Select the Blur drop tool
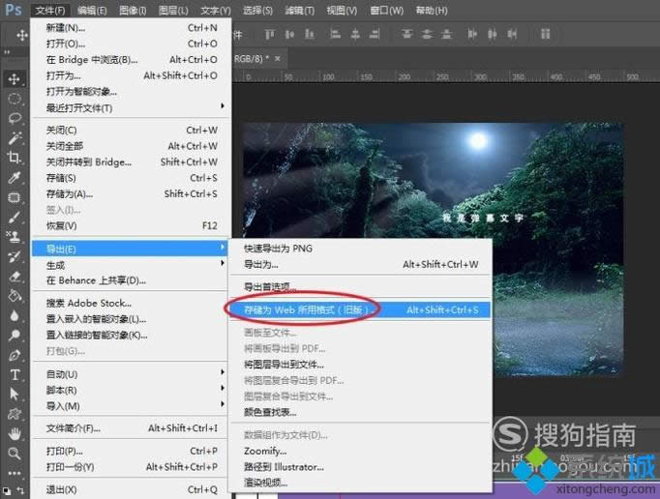 (x=15, y=315)
